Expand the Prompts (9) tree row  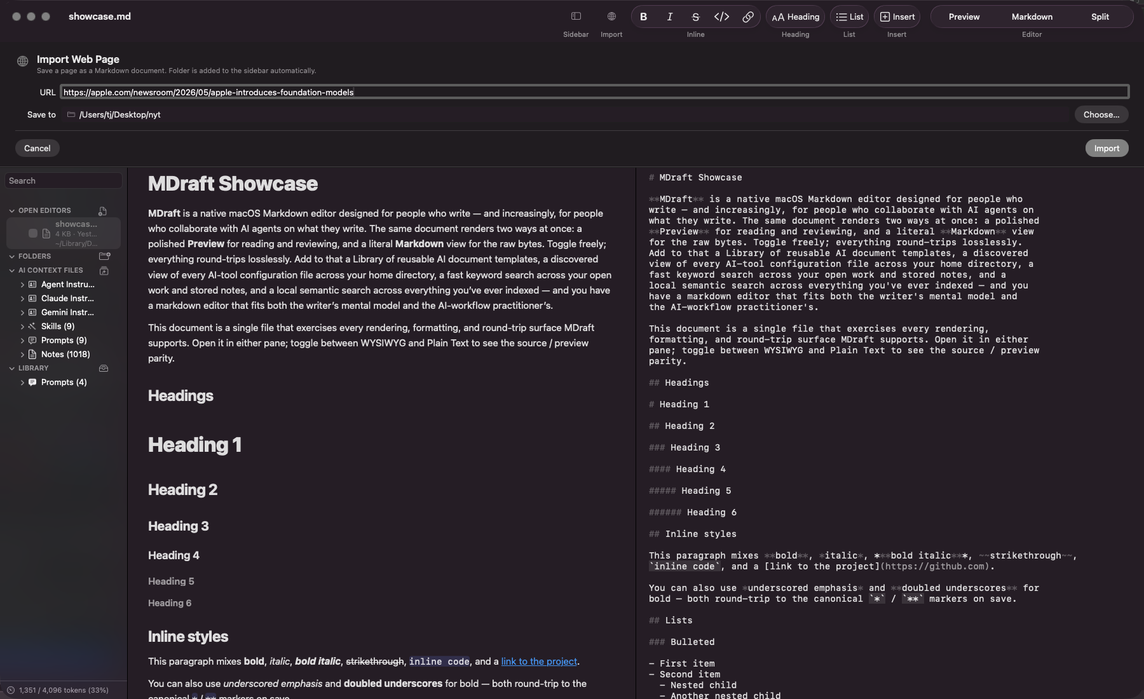tap(22, 340)
